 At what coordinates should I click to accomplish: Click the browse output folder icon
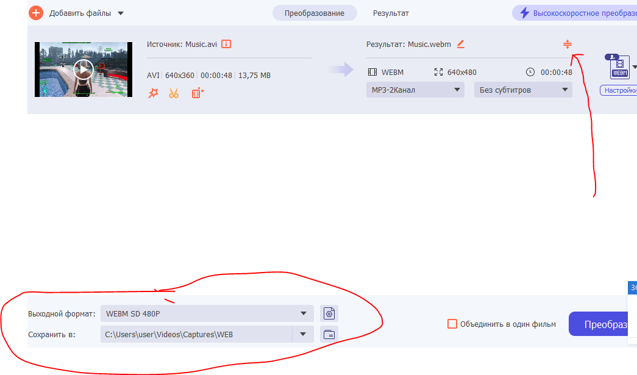pyautogui.click(x=329, y=334)
